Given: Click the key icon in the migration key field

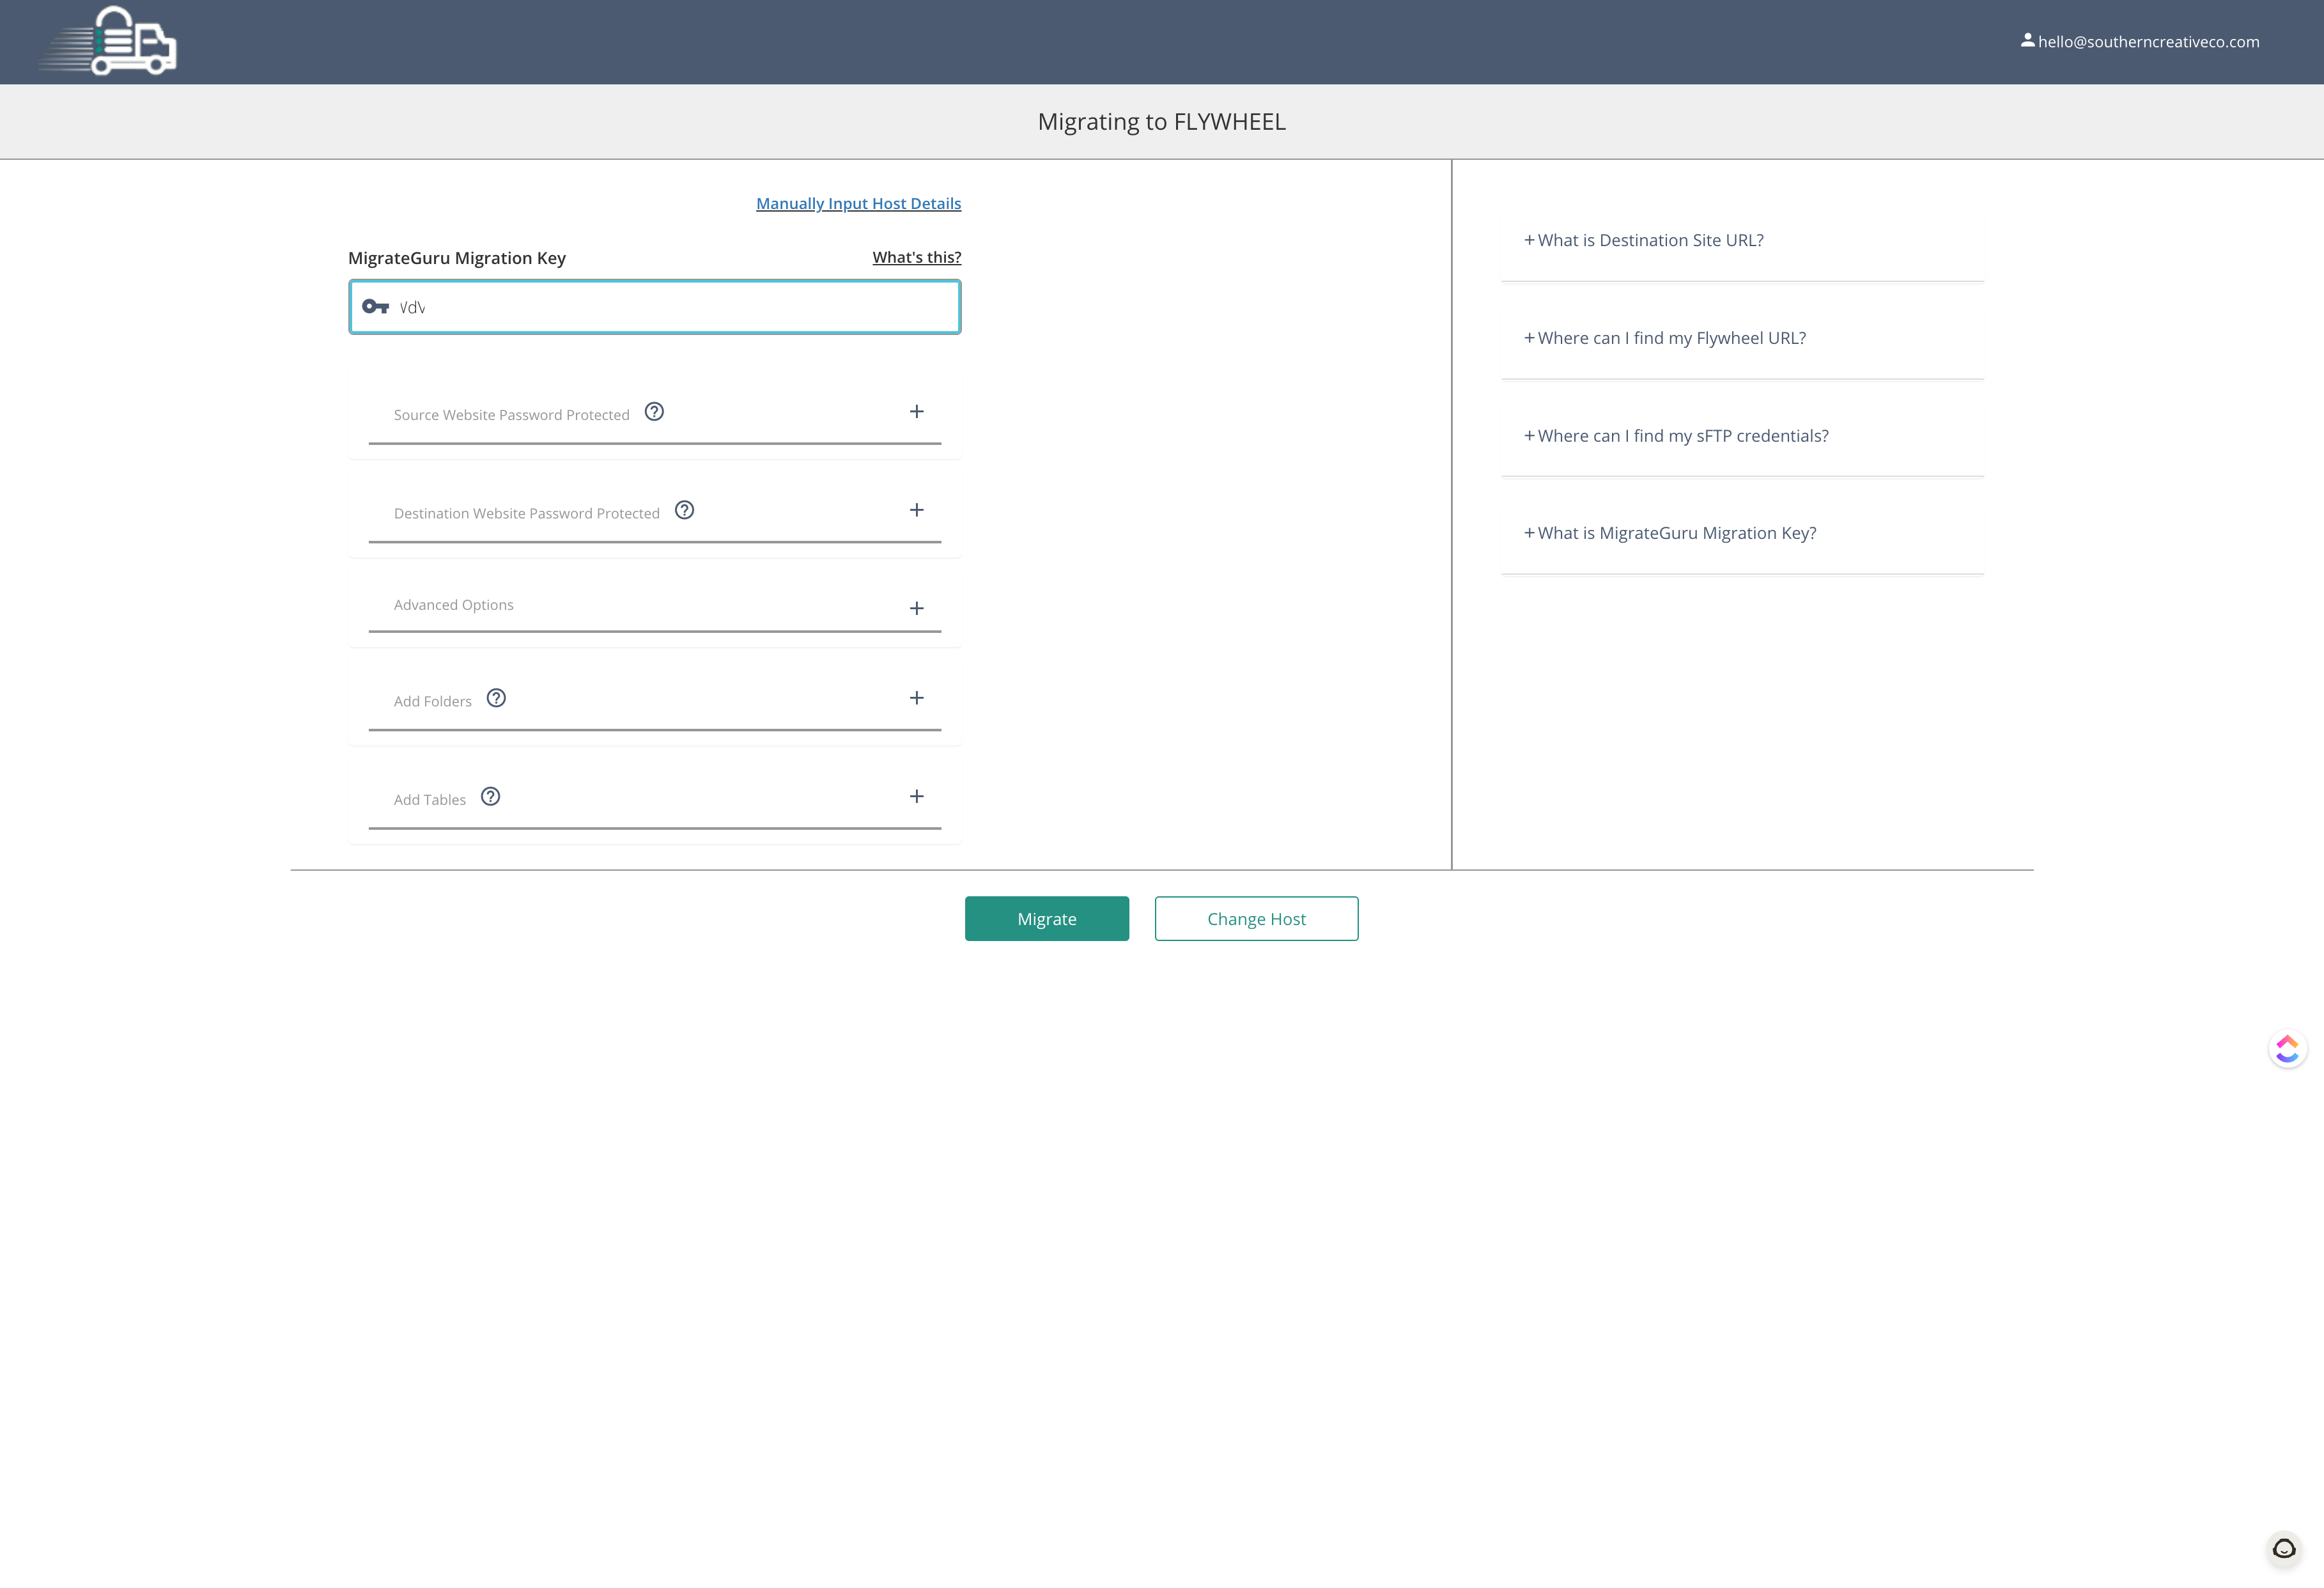Looking at the screenshot, I should (375, 307).
